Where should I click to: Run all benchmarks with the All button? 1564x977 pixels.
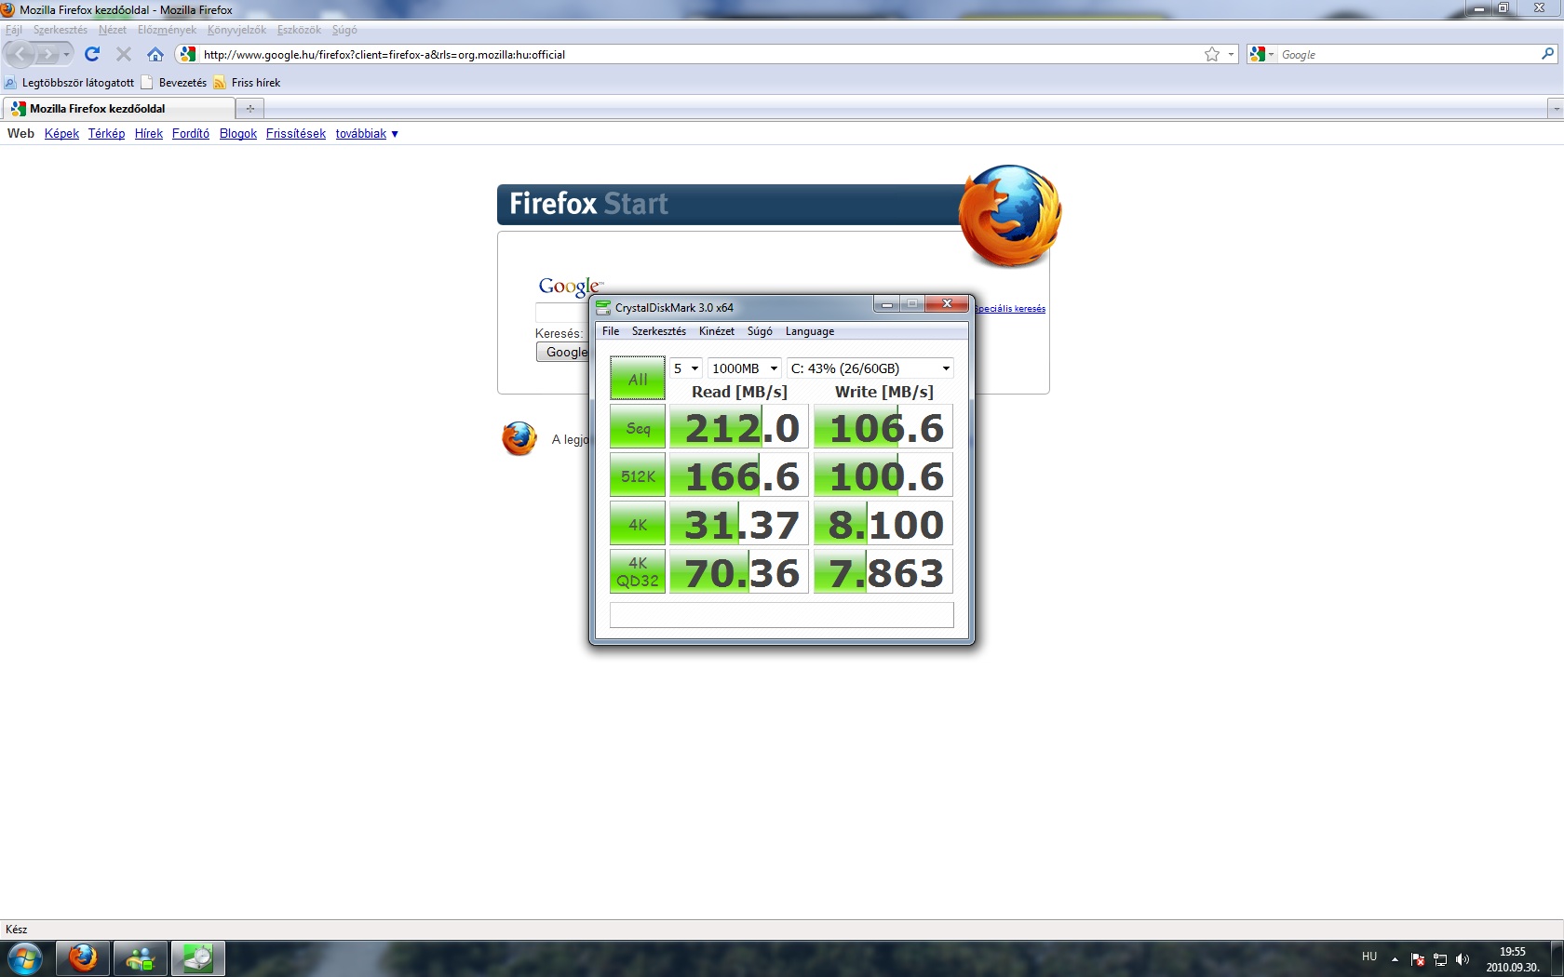click(638, 379)
